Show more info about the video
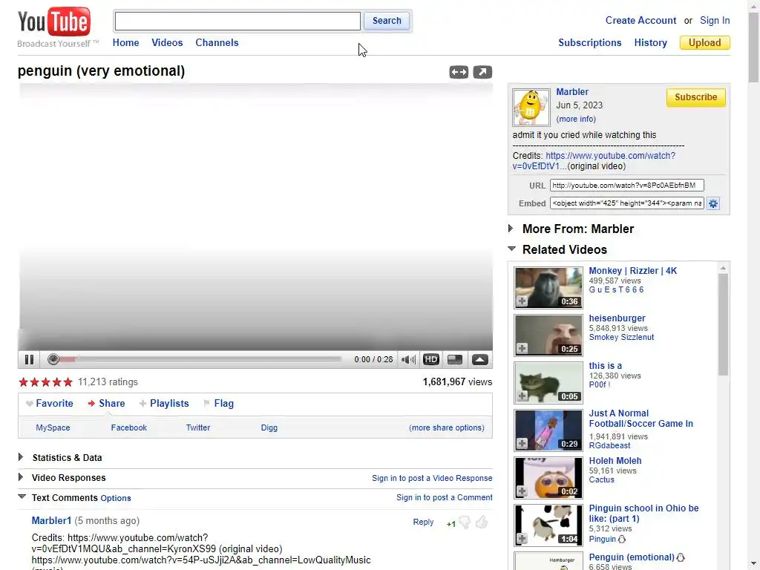This screenshot has width=760, height=570. click(576, 119)
